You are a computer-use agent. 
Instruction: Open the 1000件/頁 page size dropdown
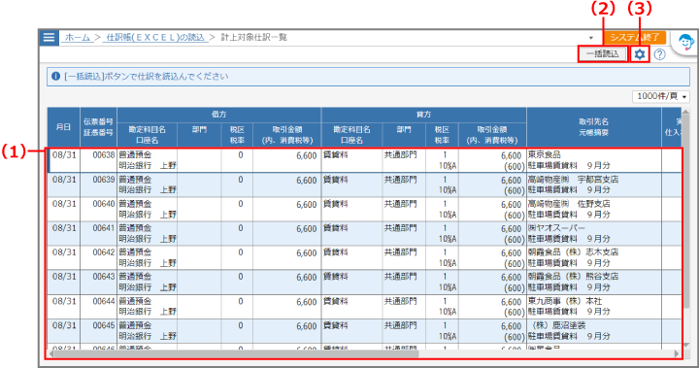click(x=661, y=96)
